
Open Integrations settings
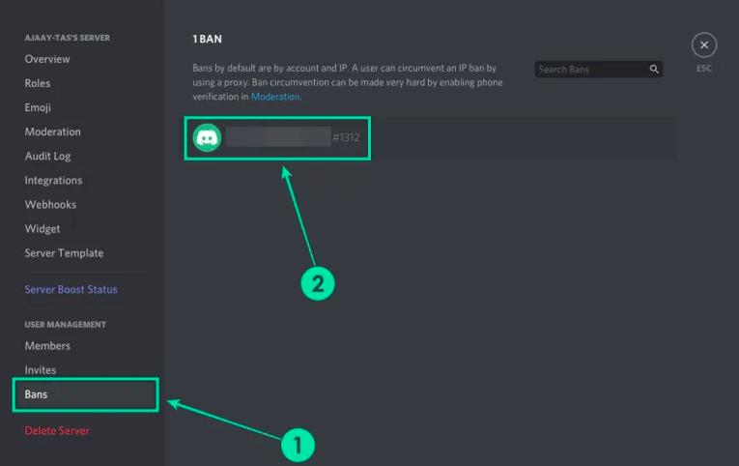coord(53,180)
